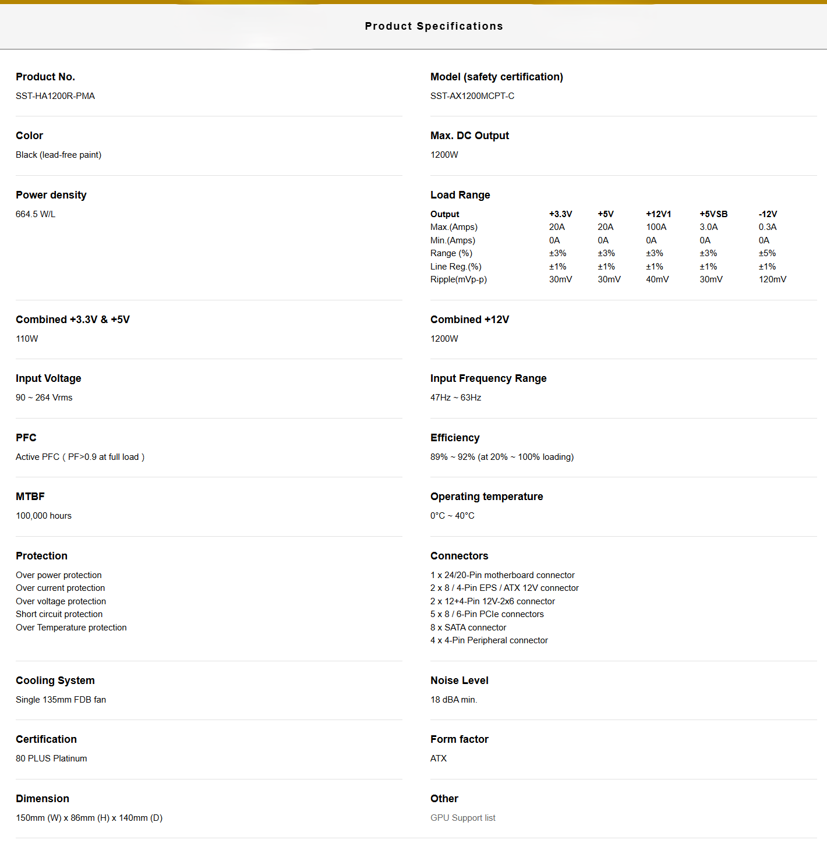The image size is (827, 847).
Task: Click the Active PFC description text
Action: [x=80, y=457]
